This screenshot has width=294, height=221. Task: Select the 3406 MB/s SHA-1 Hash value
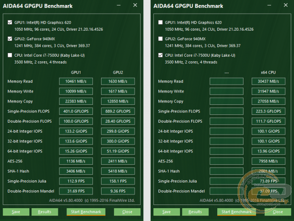(76, 171)
